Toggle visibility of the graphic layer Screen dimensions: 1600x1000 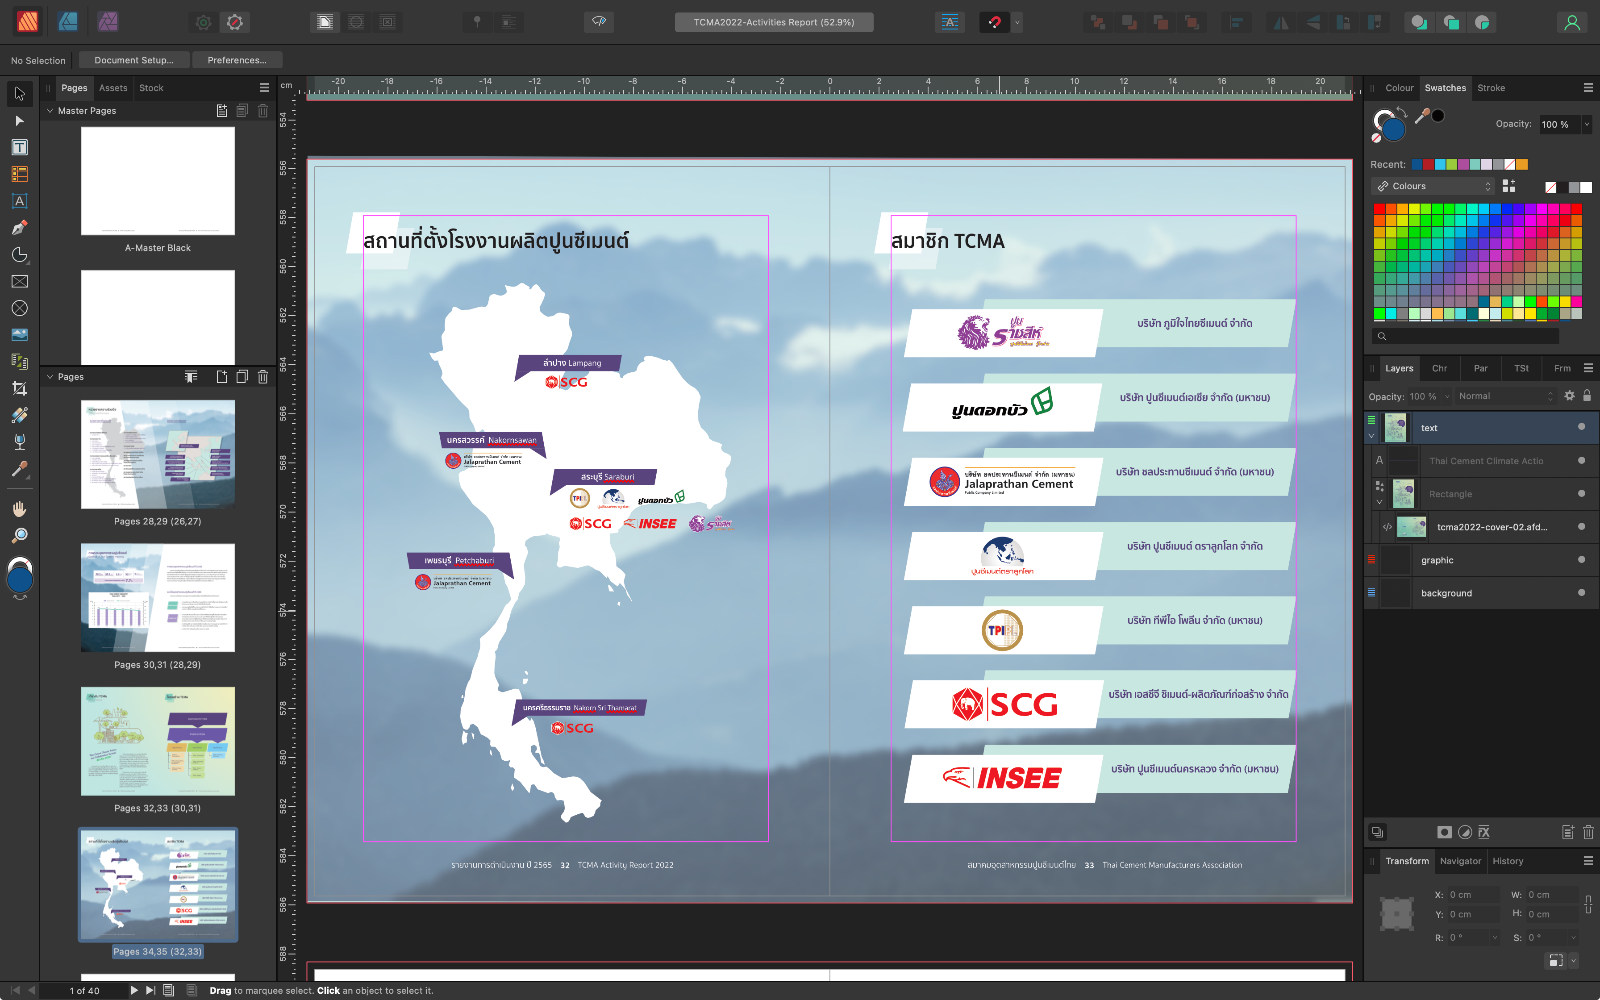point(1581,559)
